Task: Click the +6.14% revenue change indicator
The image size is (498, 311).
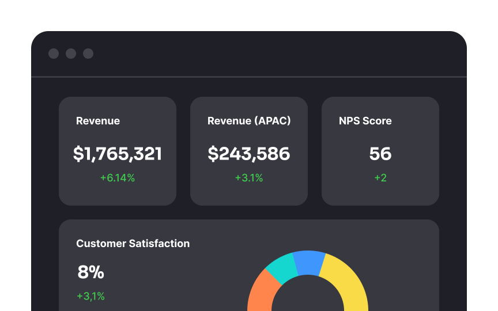Action: (x=118, y=178)
